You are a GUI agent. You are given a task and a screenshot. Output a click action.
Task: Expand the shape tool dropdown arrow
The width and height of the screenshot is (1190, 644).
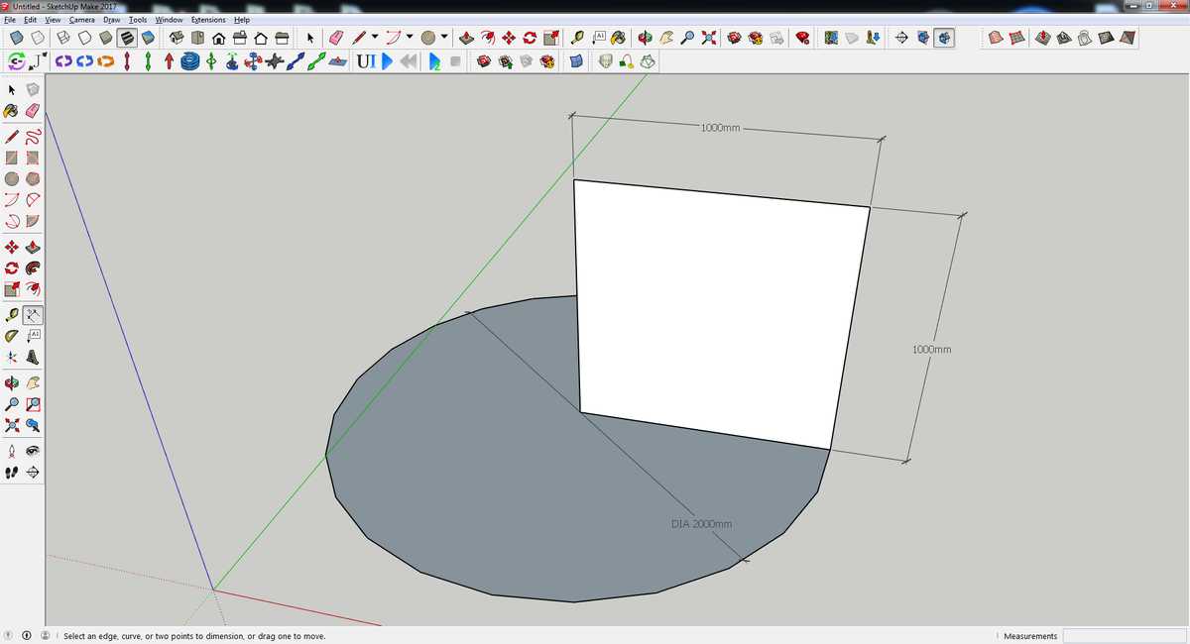click(x=444, y=38)
